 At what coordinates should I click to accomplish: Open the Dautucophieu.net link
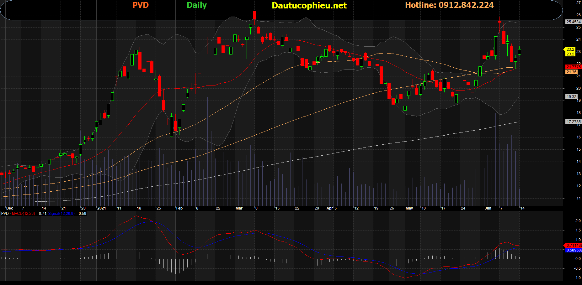(309, 6)
